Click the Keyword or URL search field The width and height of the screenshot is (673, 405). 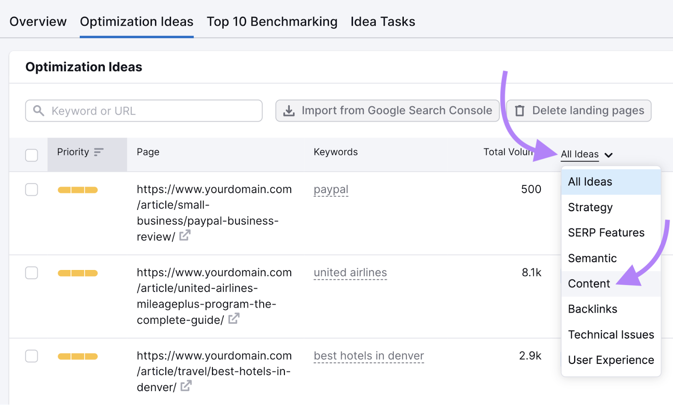coord(143,111)
